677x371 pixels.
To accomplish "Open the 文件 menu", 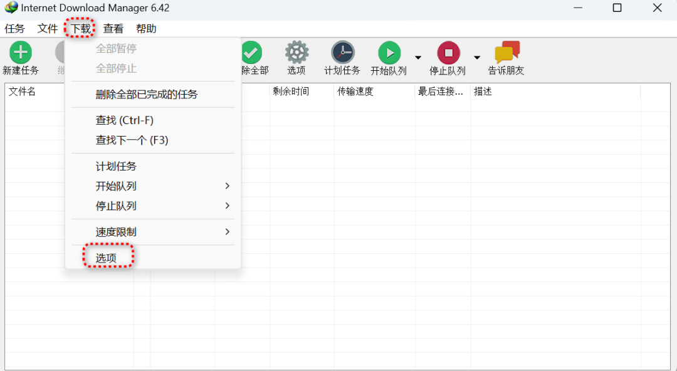I will click(x=48, y=28).
